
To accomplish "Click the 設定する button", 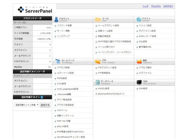I will tap(45, 105).
